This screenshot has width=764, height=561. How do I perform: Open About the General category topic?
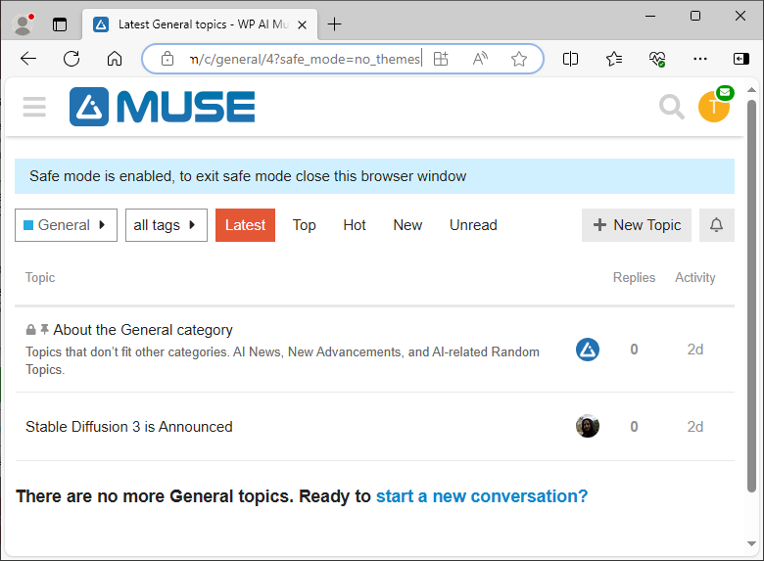[143, 330]
